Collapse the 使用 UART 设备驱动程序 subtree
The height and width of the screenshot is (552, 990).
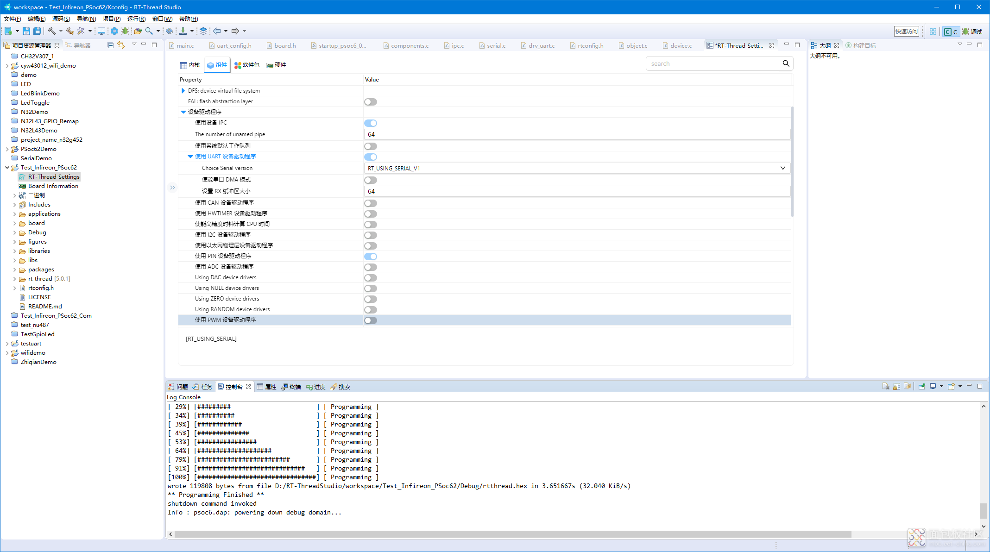190,157
